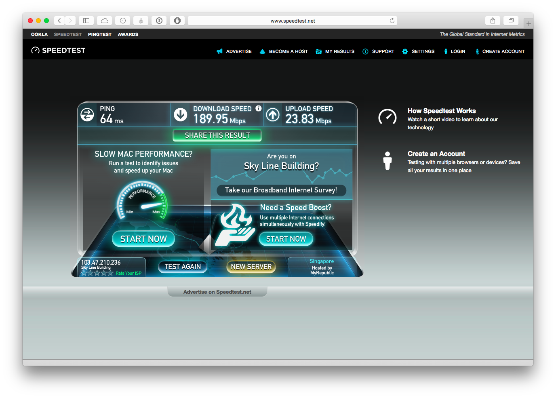Image resolution: width=556 pixels, height=398 pixels.
Task: Show all tabs overview icon
Action: click(x=511, y=21)
